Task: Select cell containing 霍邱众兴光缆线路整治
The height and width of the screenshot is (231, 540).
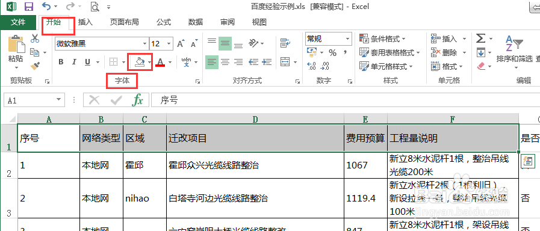Action: [255, 165]
